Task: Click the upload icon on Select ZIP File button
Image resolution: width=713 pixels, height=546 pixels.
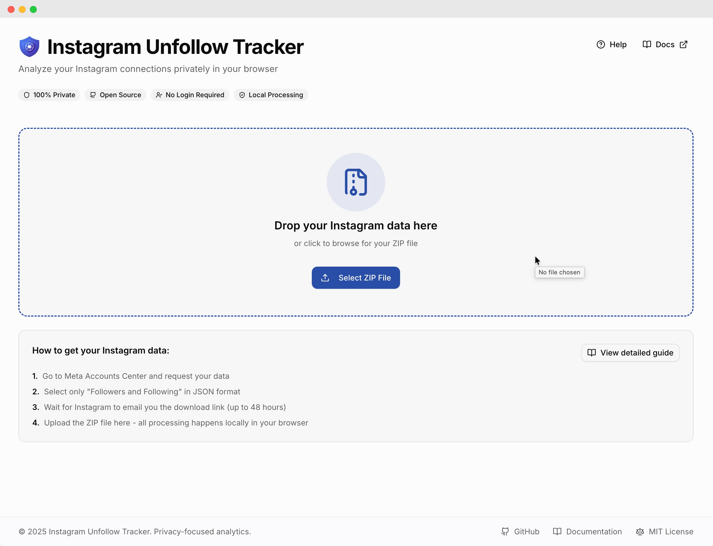Action: (325, 277)
